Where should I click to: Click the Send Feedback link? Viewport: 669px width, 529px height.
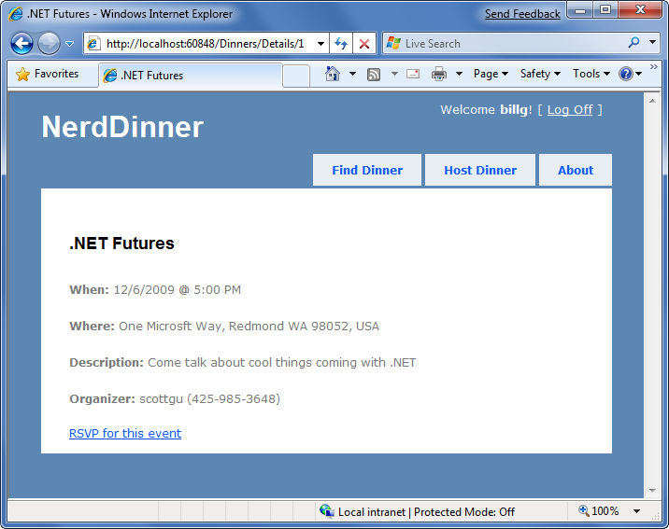point(522,14)
